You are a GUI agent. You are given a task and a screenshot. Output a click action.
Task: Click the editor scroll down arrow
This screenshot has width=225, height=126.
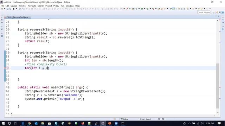click(218, 113)
